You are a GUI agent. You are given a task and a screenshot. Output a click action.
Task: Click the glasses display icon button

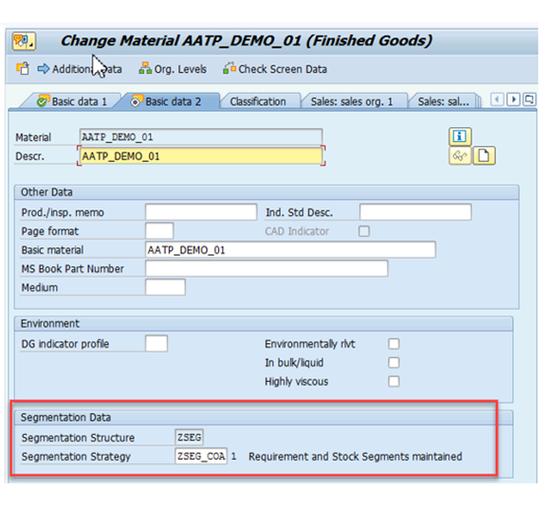click(x=460, y=155)
